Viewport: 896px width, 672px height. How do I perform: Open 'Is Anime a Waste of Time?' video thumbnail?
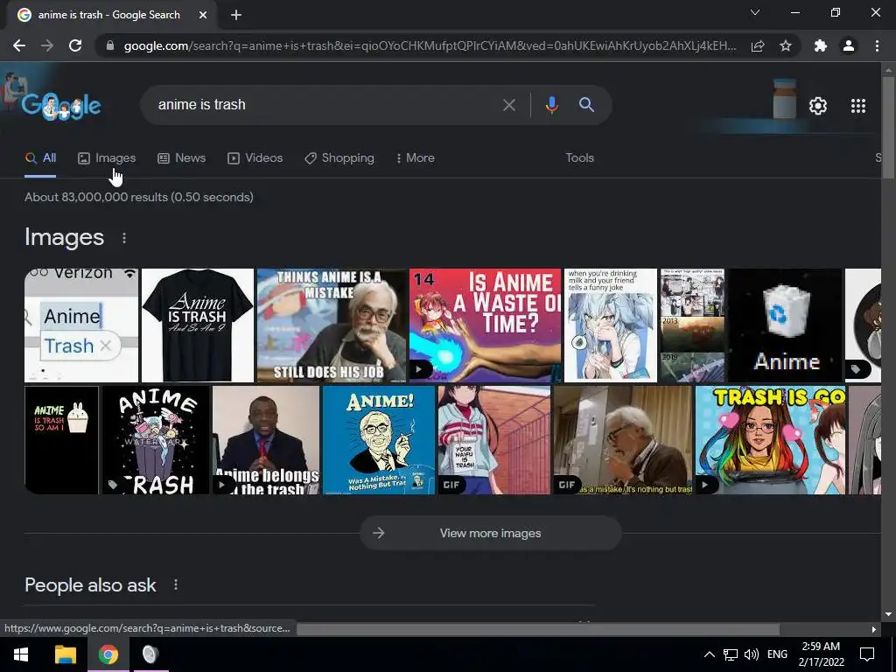point(485,325)
